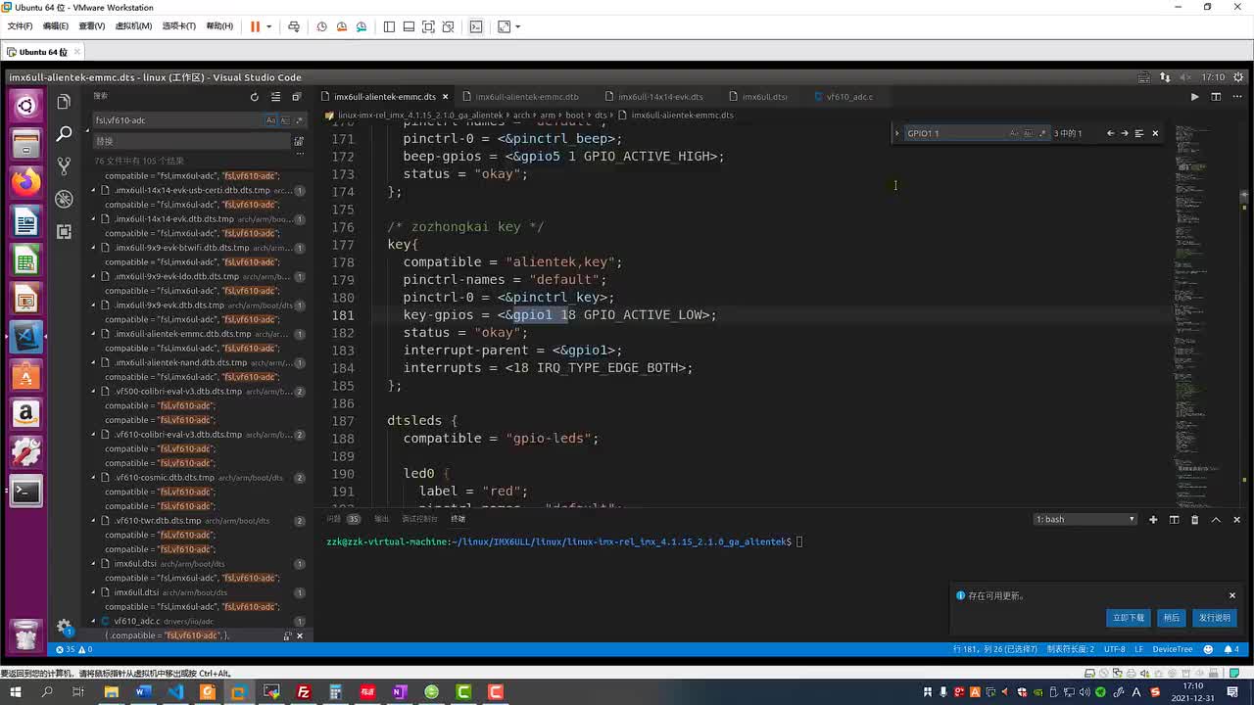Open the bash terminal selector dropdown
Image resolution: width=1254 pixels, height=705 pixels.
pyautogui.click(x=1085, y=519)
